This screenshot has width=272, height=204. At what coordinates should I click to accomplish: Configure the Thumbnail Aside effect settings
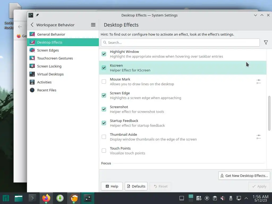point(259,137)
